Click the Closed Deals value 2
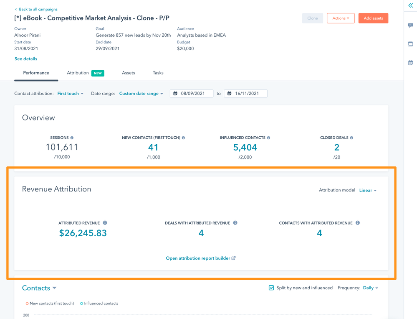Image resolution: width=417 pixels, height=319 pixels. coord(337,147)
